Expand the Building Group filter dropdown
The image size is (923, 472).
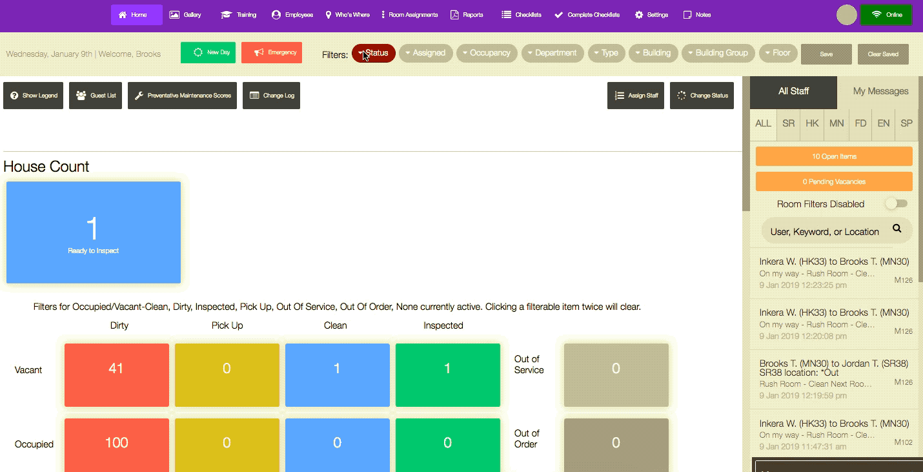click(x=718, y=53)
